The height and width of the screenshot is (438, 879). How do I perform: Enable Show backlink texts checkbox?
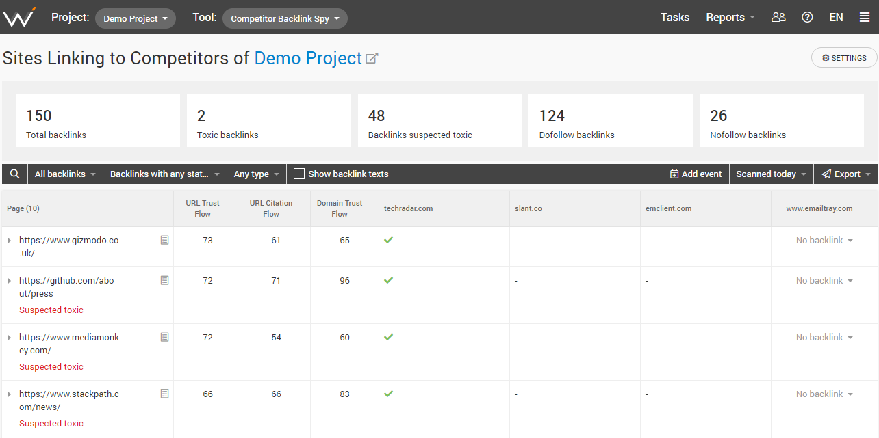coord(299,174)
